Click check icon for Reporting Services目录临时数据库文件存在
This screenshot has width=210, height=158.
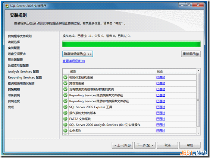65,101
